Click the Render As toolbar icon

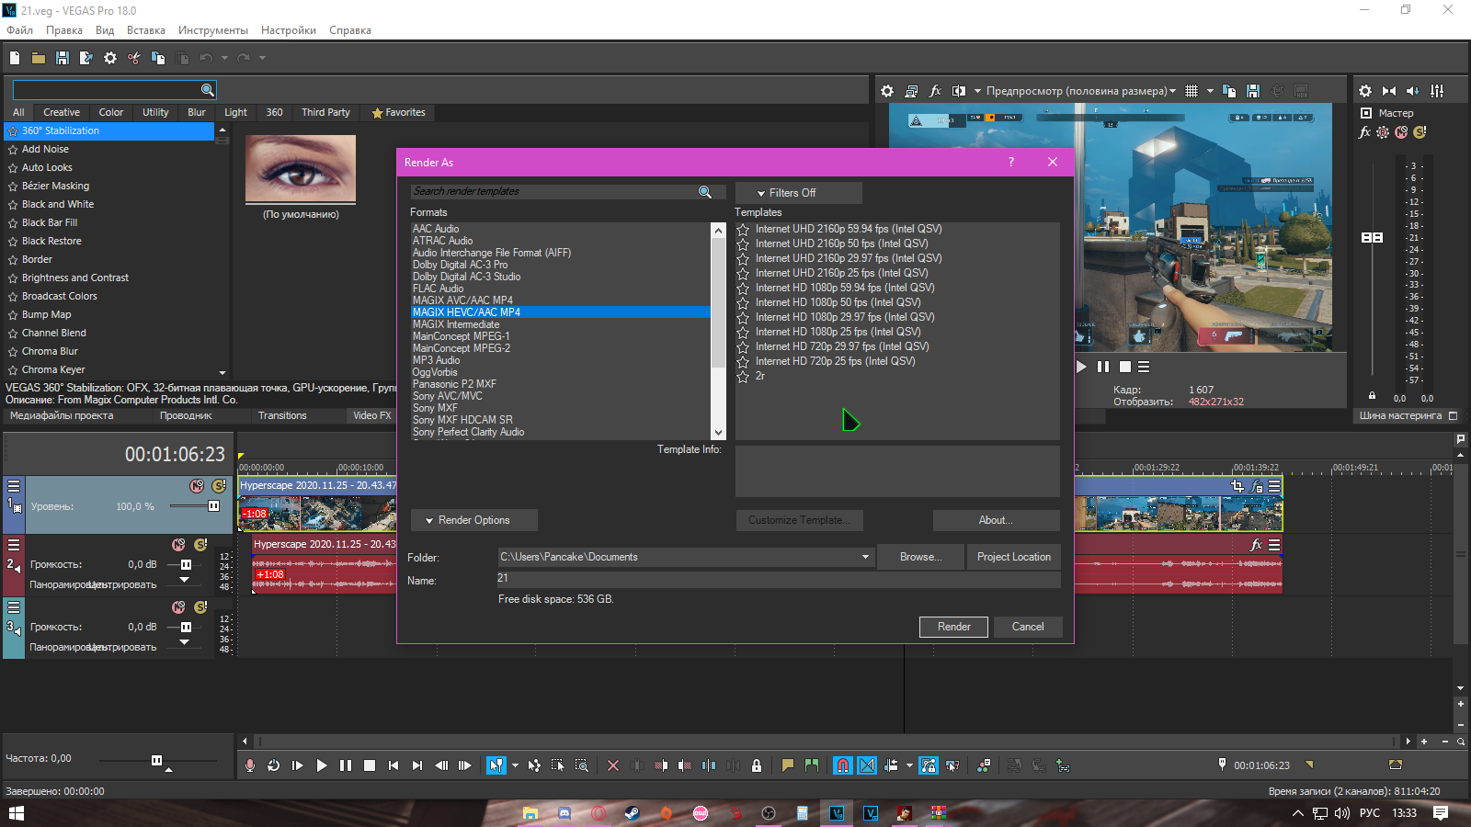coord(86,58)
